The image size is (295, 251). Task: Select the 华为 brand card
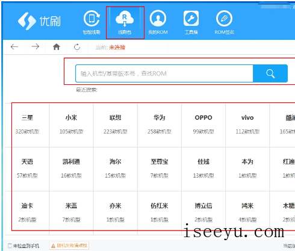(x=160, y=125)
